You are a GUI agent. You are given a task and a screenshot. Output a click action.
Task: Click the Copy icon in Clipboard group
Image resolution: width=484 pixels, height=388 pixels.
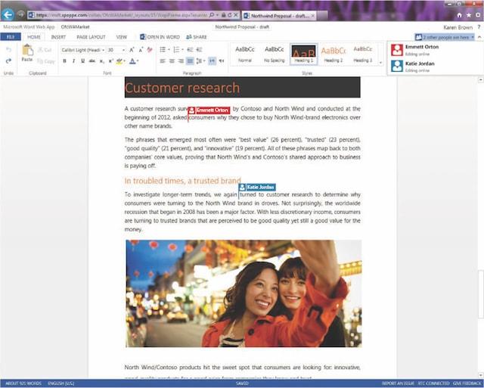[45, 61]
